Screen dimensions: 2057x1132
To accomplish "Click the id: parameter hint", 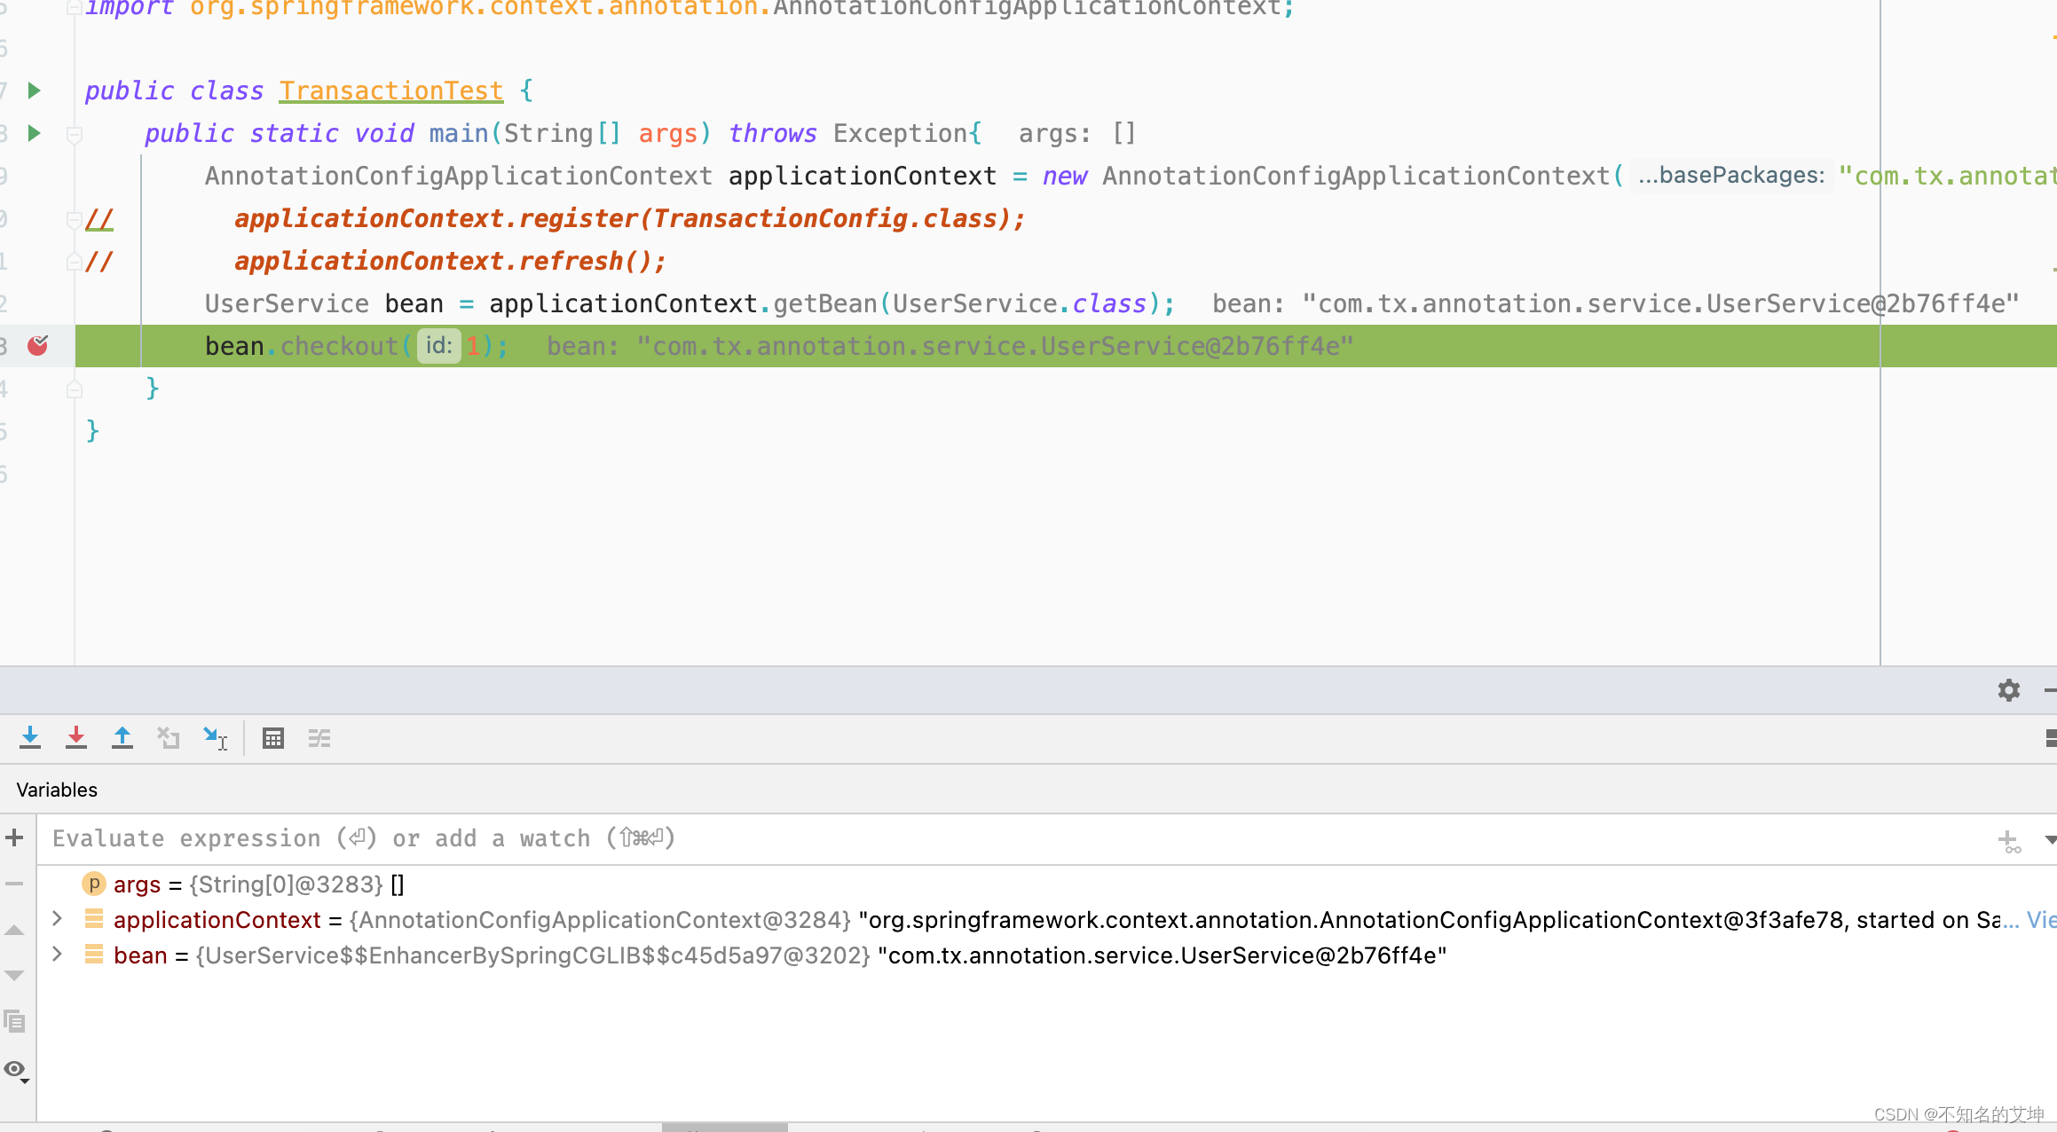I will (x=439, y=345).
